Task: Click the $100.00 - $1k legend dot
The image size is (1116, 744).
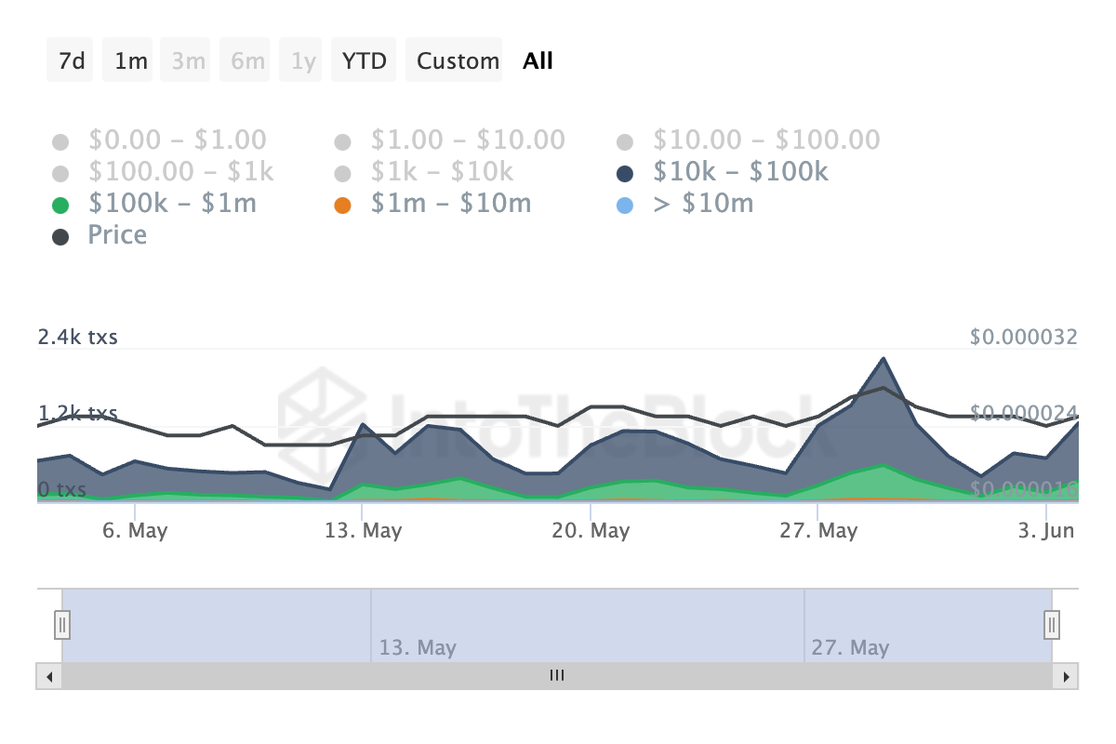Action: (x=61, y=174)
